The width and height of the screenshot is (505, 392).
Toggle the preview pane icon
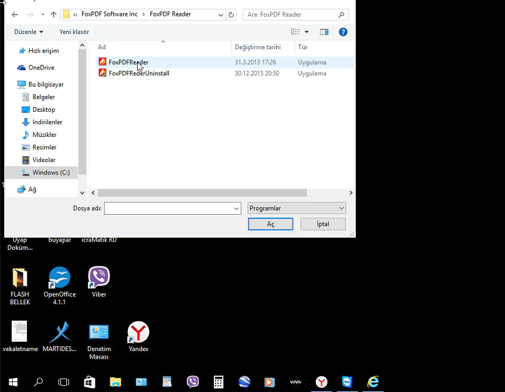[x=324, y=32]
